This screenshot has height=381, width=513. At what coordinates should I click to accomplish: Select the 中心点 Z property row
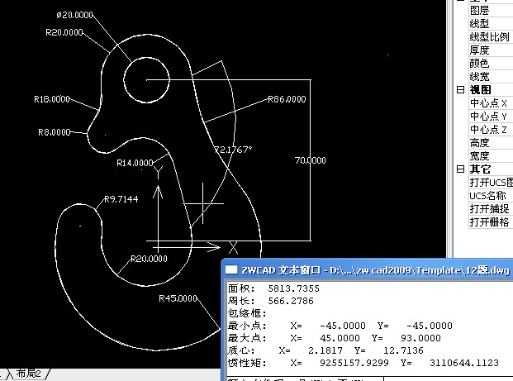tap(491, 130)
